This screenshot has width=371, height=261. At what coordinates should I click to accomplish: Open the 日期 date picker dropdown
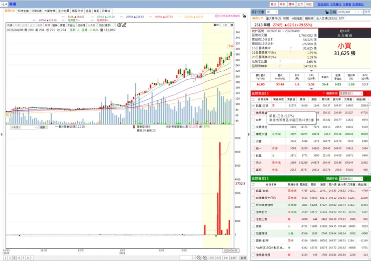coord(355,12)
